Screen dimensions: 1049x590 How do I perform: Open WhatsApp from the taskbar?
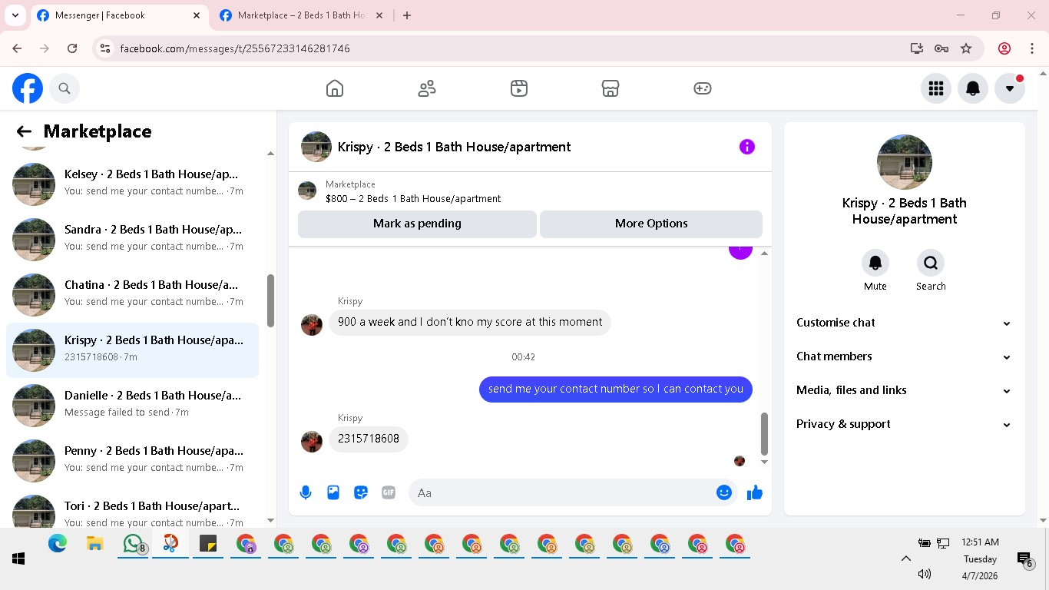point(134,544)
